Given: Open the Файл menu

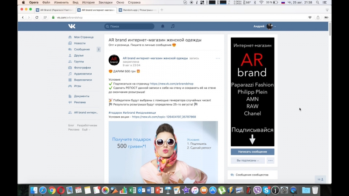Looking at the screenshot, I should pyautogui.click(x=46, y=3).
